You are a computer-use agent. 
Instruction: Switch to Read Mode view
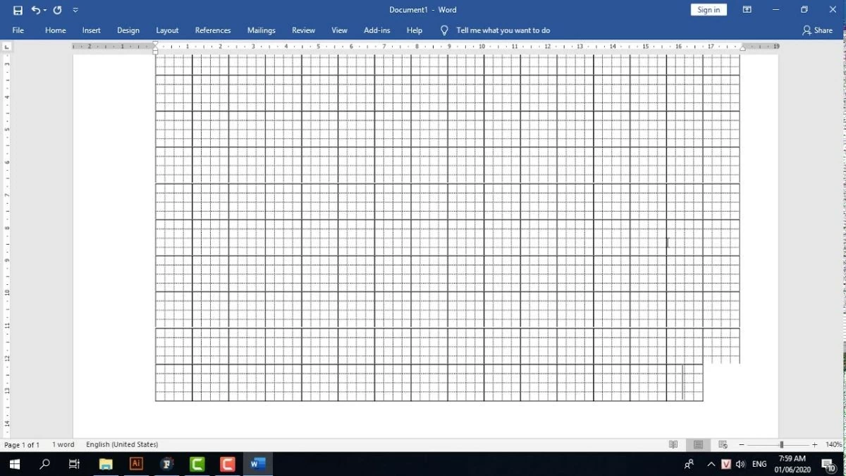coord(673,445)
